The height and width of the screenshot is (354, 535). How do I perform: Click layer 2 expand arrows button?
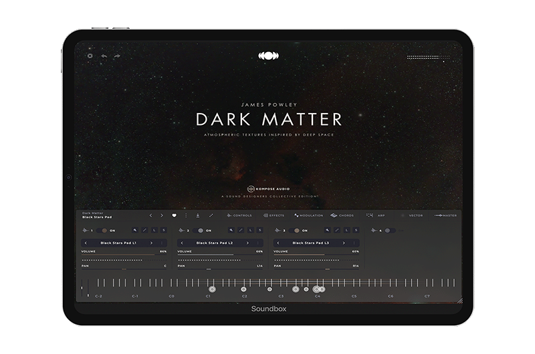point(241,230)
